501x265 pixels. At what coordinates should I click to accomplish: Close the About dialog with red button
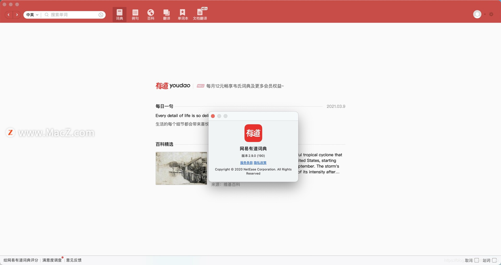pos(213,116)
